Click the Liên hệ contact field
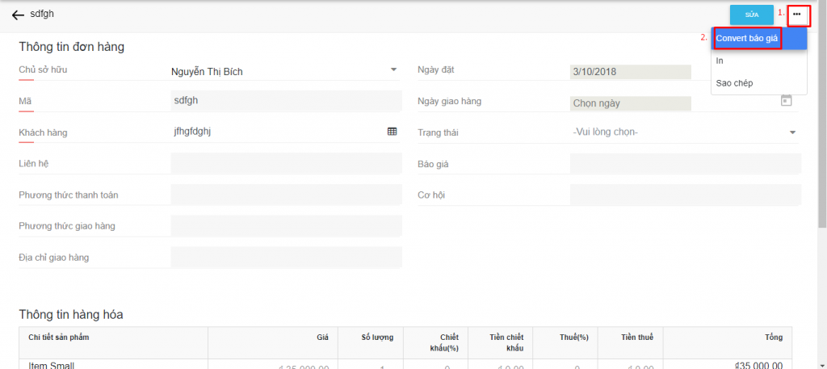Image resolution: width=827 pixels, height=369 pixels. pos(286,163)
